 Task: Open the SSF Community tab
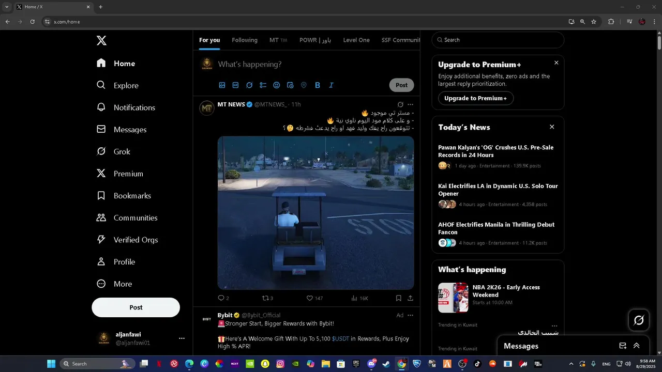coord(400,40)
